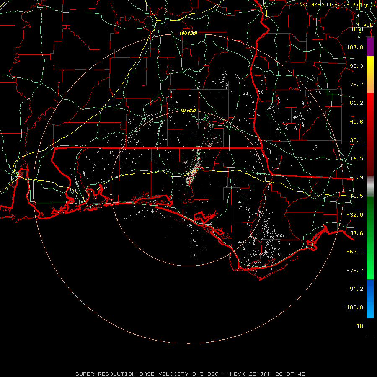Click the VEL legend title

click(x=368, y=25)
